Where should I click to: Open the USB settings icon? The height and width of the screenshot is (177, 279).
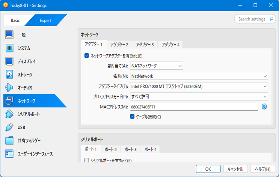coord(9,127)
